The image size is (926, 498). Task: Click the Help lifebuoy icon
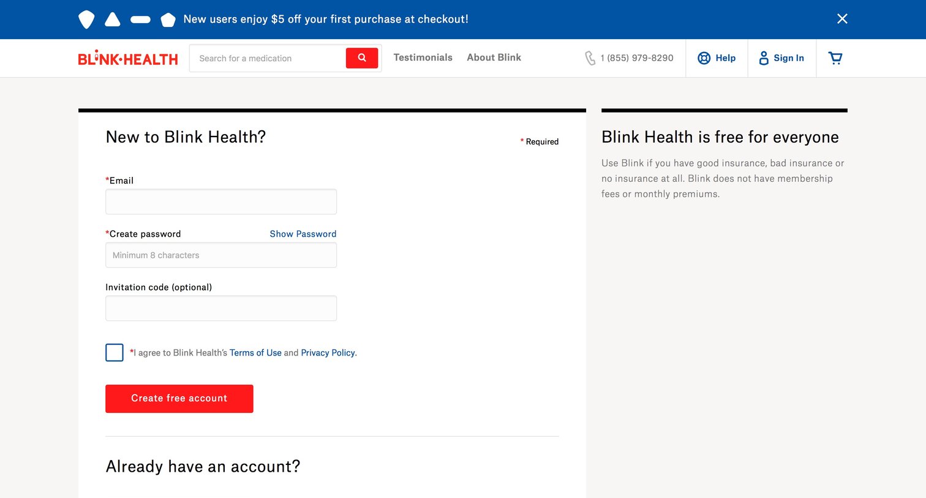coord(704,58)
